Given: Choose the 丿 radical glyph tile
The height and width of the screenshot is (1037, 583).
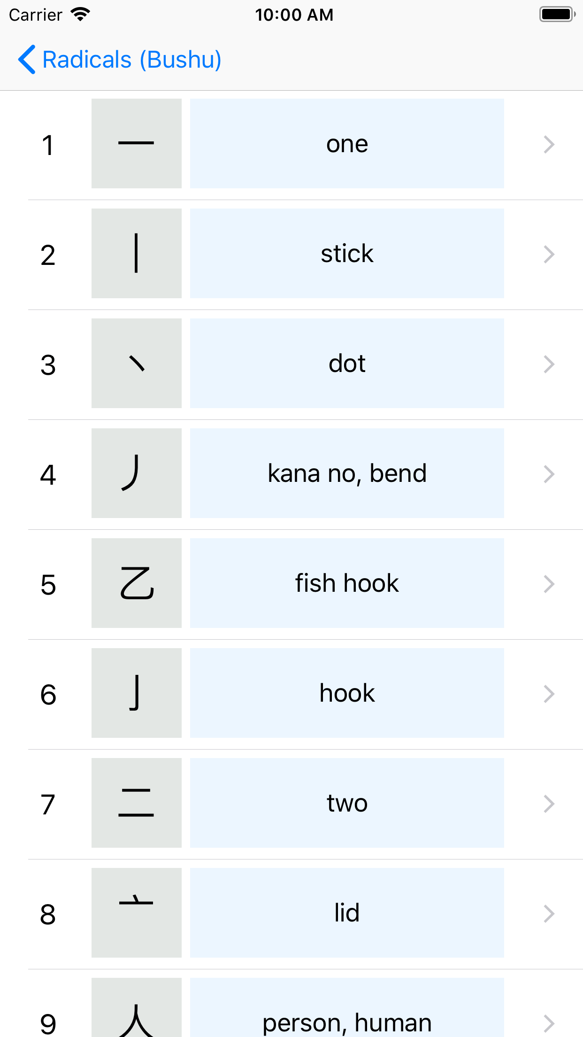Looking at the screenshot, I should click(x=137, y=473).
